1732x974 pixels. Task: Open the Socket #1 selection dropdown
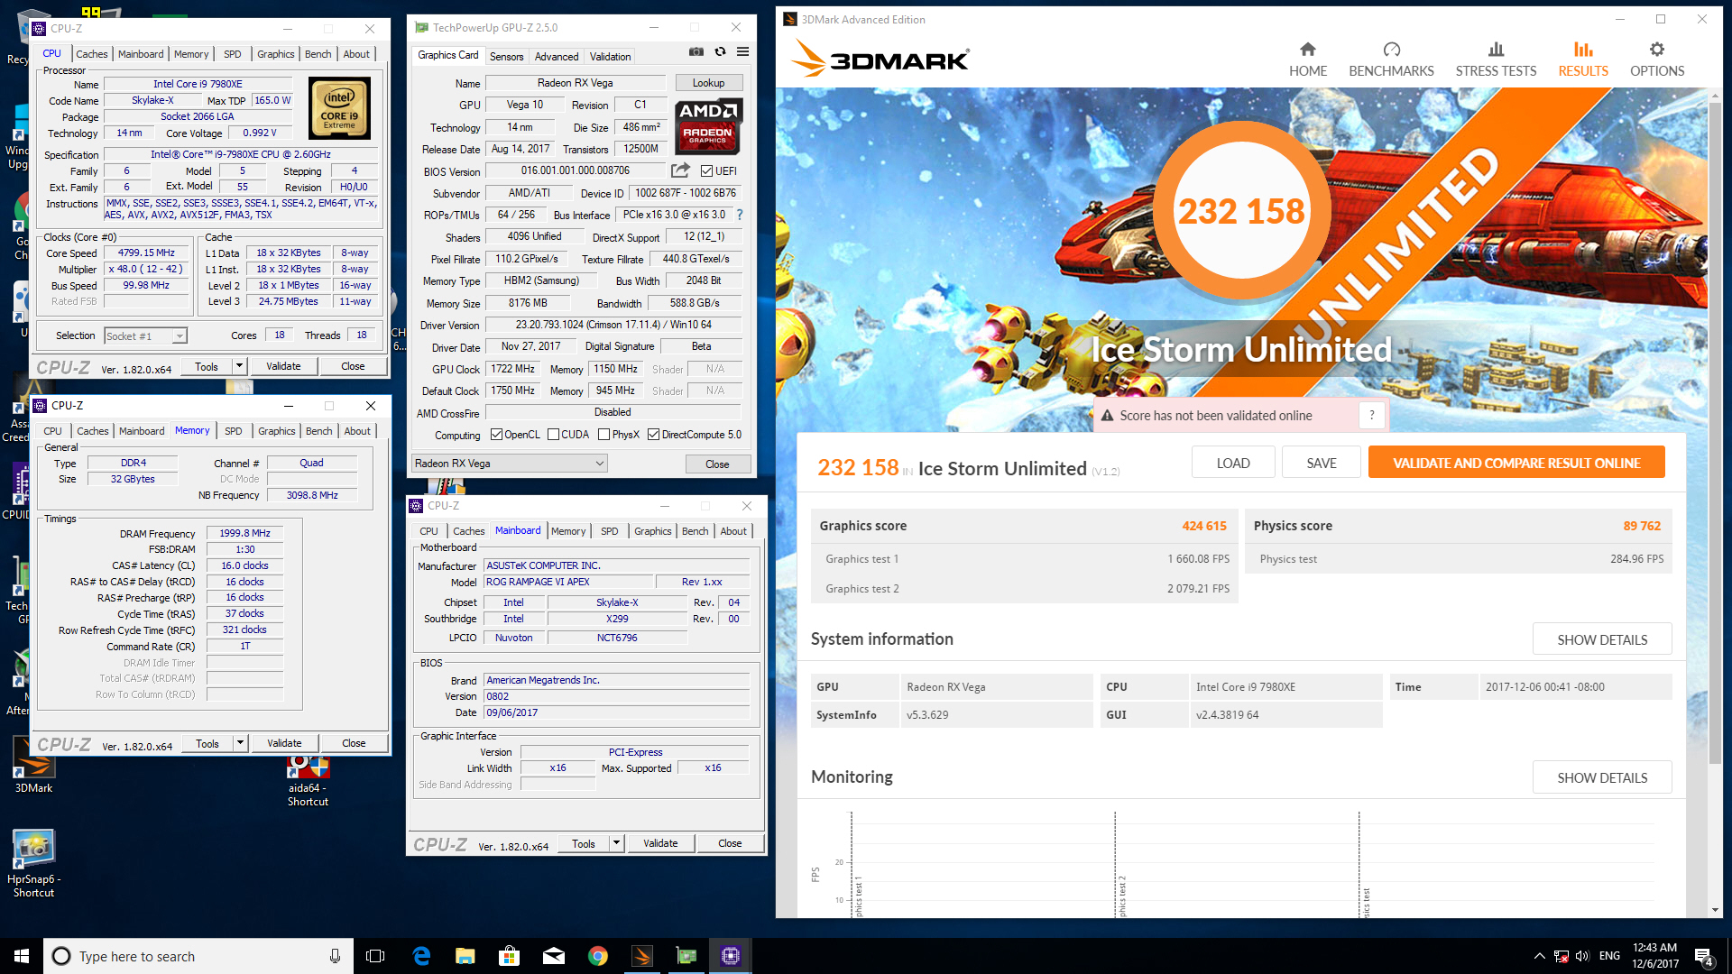(x=145, y=335)
